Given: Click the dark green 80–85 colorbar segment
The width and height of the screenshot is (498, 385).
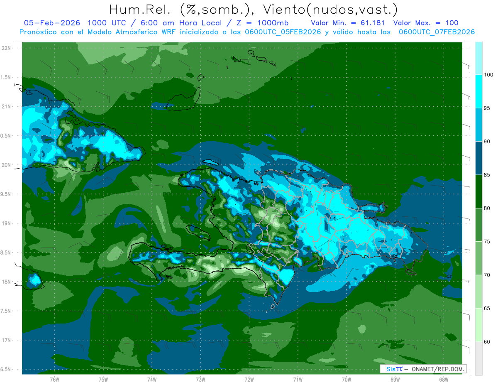Looking at the screenshot, I should coord(478,191).
